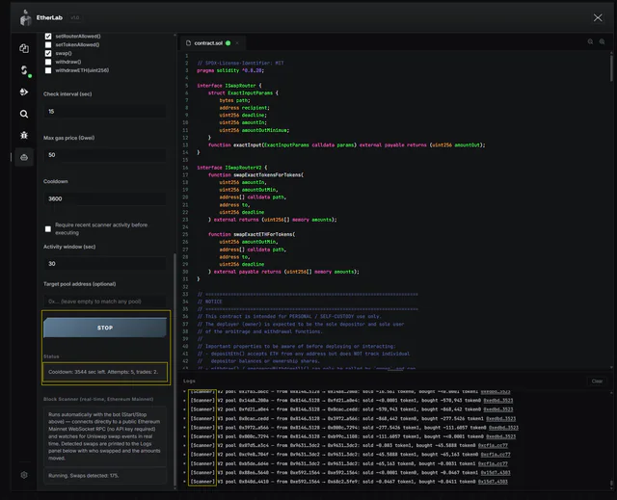This screenshot has height=500, width=617.
Task: Click the 'Block Scanner (real-time, Ethereum Mainnet)' heading
Action: pyautogui.click(x=98, y=399)
